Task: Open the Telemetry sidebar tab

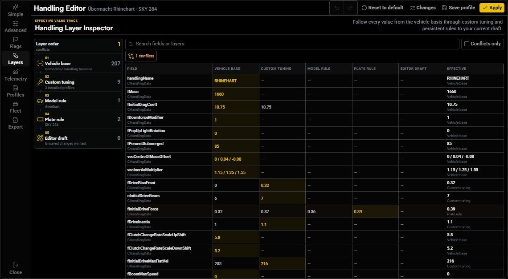Action: (15, 75)
